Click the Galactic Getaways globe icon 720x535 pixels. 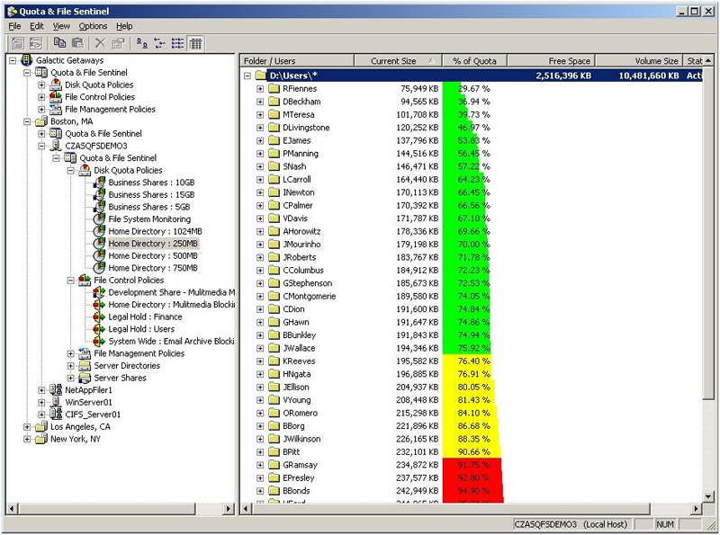pyautogui.click(x=27, y=60)
